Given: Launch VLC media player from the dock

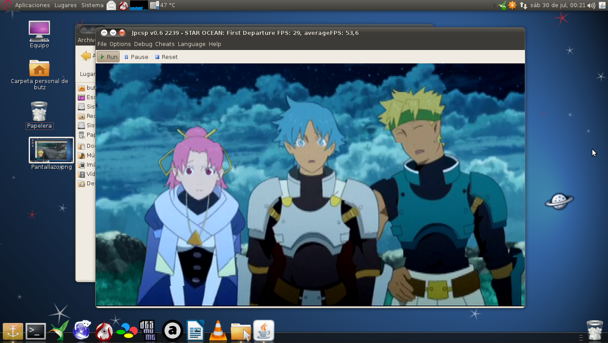Looking at the screenshot, I should (218, 331).
